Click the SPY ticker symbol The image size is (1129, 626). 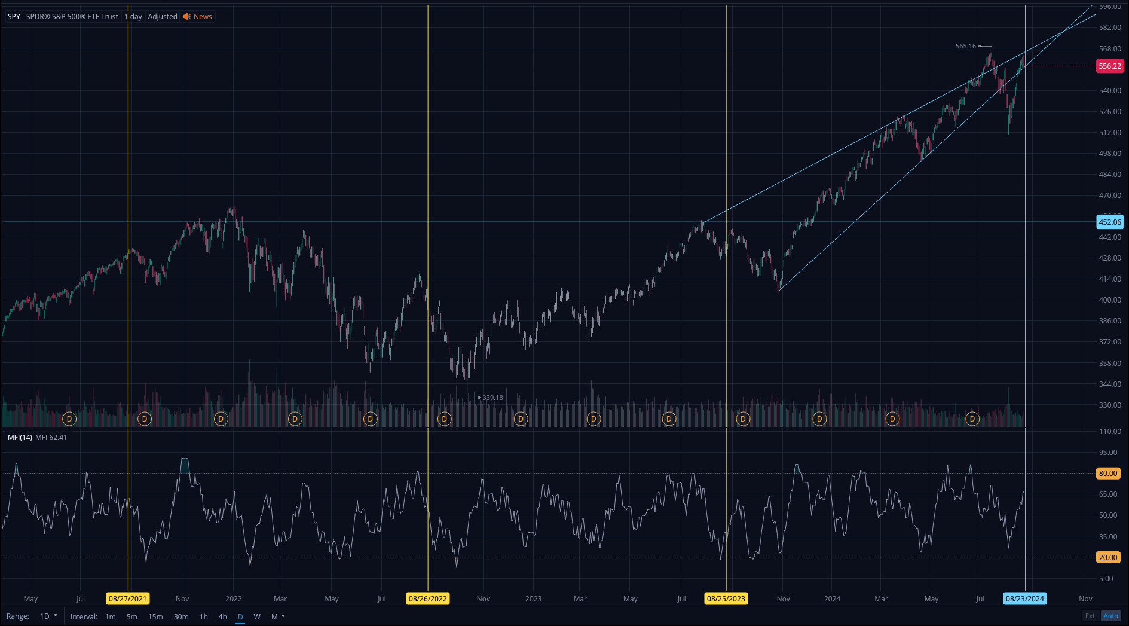(14, 17)
